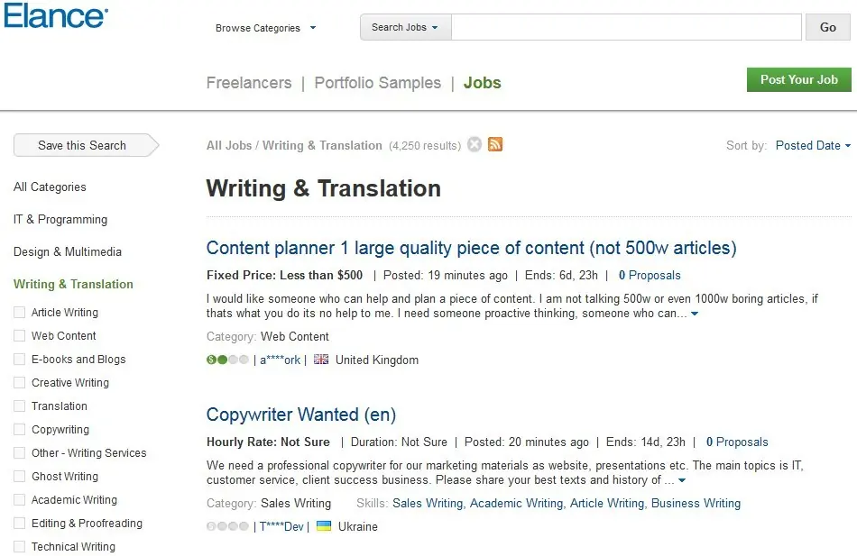Click T****Dev's grey rating dots
The image size is (857, 556).
227,526
